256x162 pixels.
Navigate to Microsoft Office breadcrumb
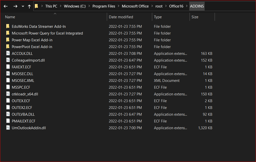tap(135, 6)
